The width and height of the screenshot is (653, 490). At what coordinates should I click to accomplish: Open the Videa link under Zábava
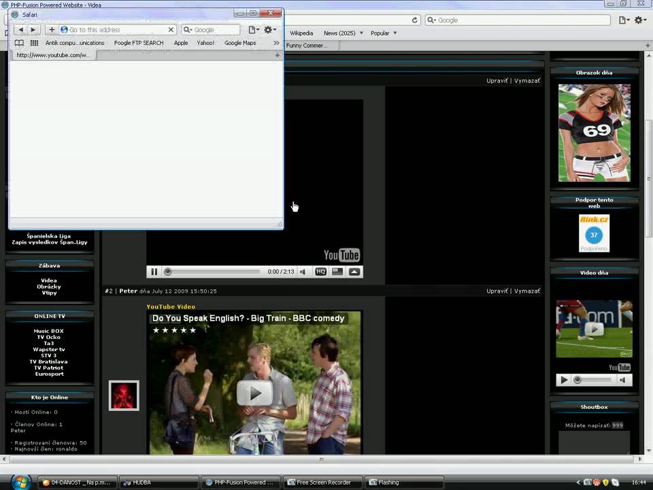49,280
